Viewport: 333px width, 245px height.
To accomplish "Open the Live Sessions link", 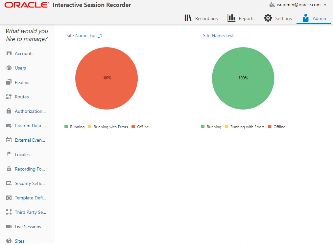I will coord(28,227).
